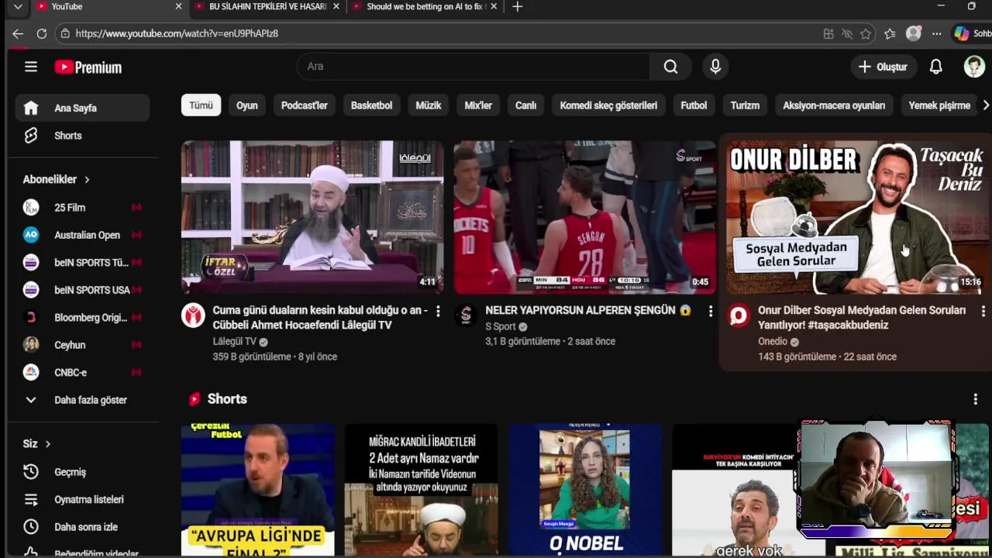Open the browser tab list dropdown
This screenshot has height=558, width=992.
18,6
